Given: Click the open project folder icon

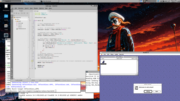Looking at the screenshot, I should point(16,13).
